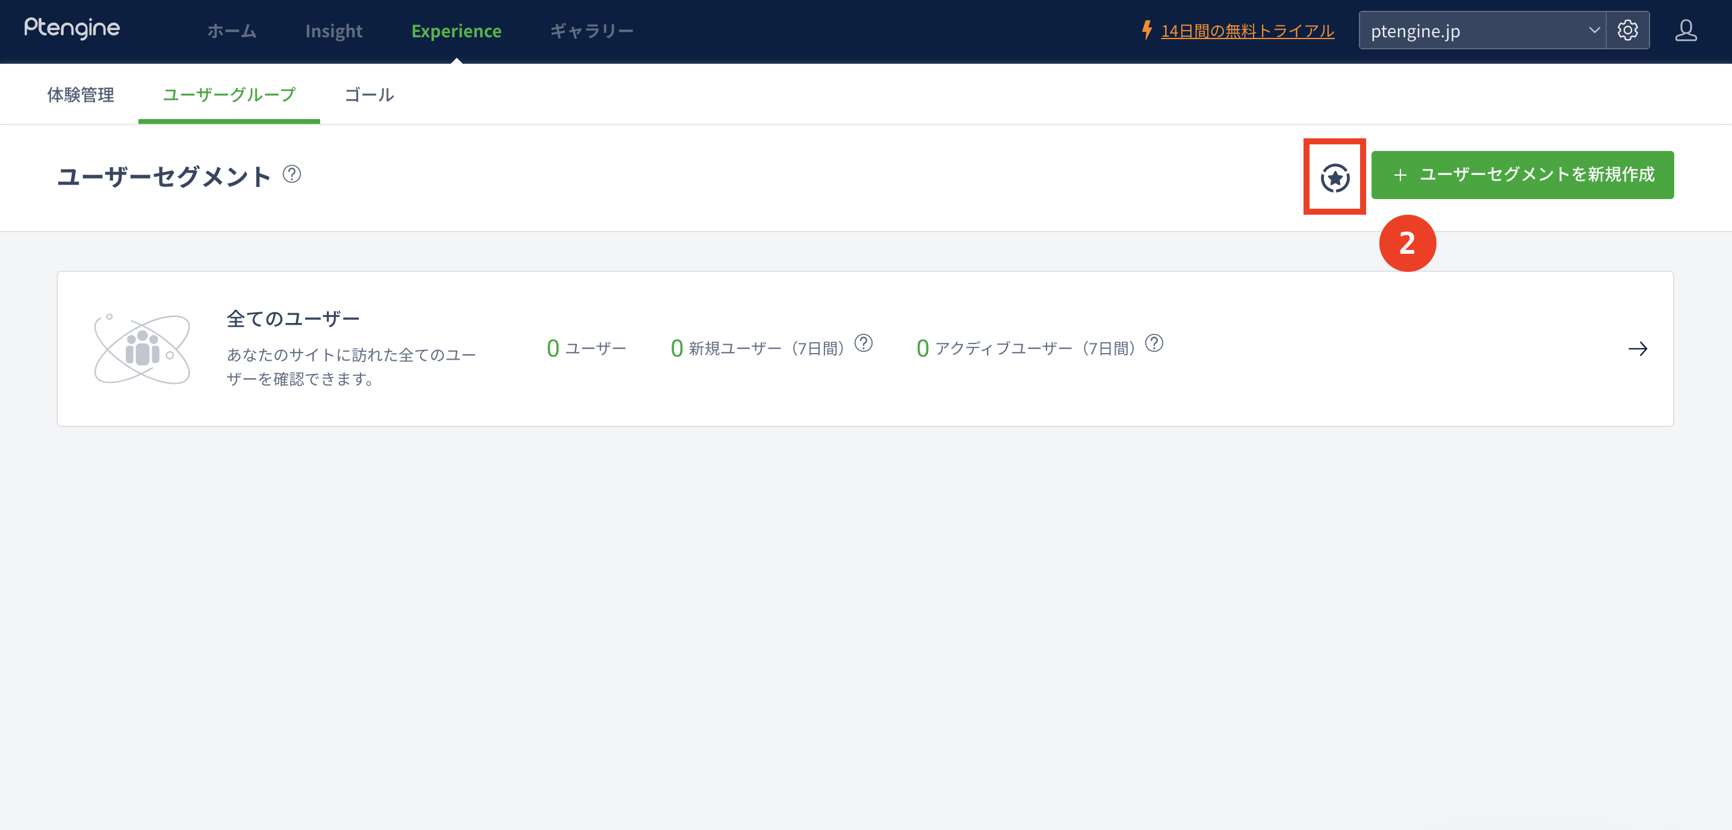Switch to the ユーザーグループ tab
Image resolution: width=1732 pixels, height=830 pixels.
229,95
